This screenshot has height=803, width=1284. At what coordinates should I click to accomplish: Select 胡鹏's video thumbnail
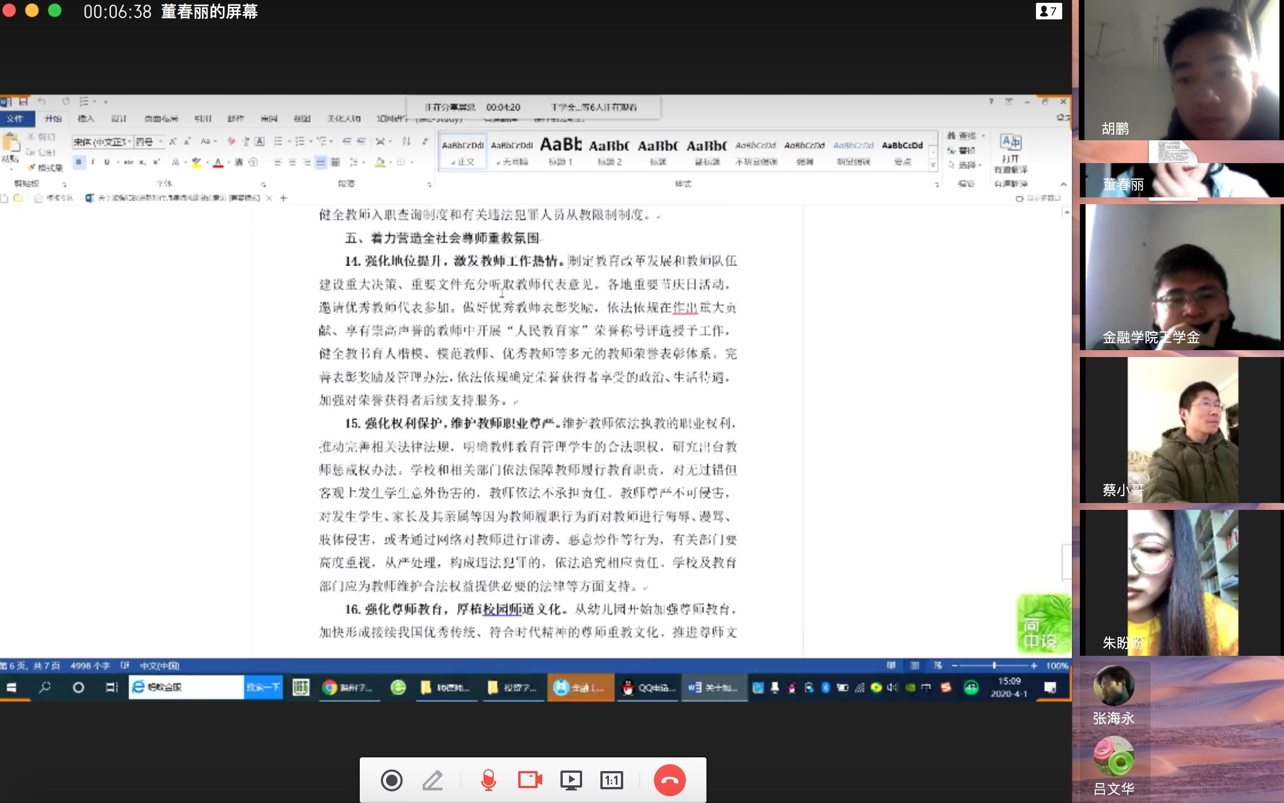click(1180, 70)
